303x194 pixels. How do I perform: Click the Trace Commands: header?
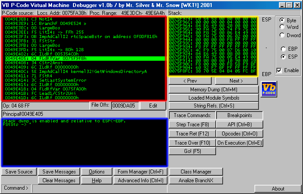coord(192,115)
